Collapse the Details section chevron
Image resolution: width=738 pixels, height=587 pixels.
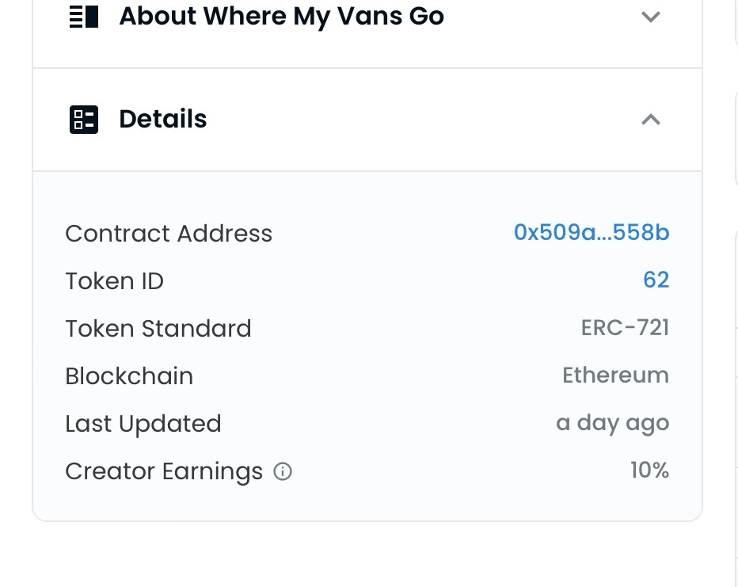pyautogui.click(x=651, y=120)
